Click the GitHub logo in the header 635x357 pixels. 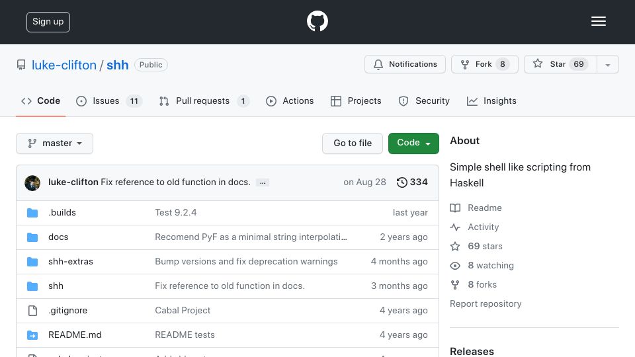[x=317, y=21]
